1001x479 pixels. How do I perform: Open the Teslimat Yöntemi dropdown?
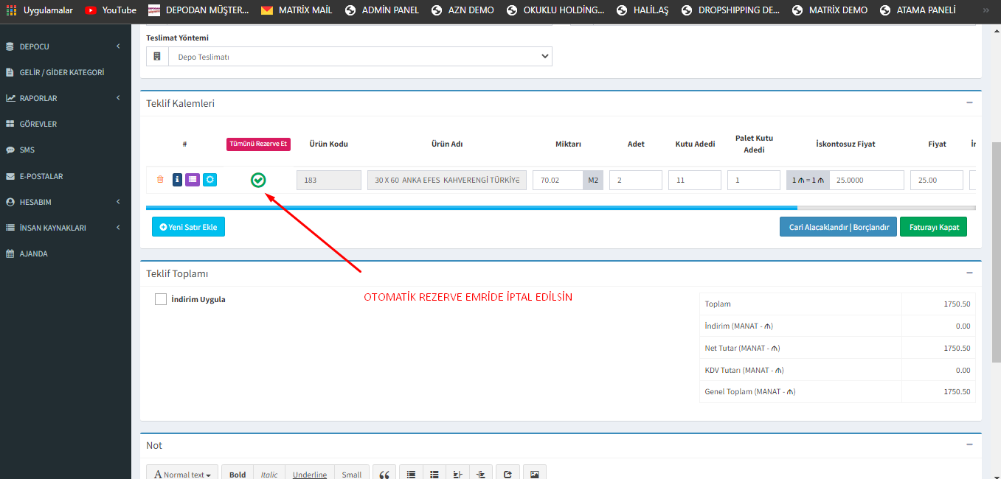359,57
